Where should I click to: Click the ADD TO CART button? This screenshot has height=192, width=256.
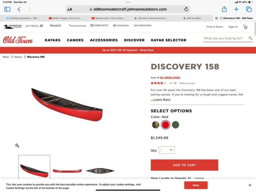tap(184, 165)
